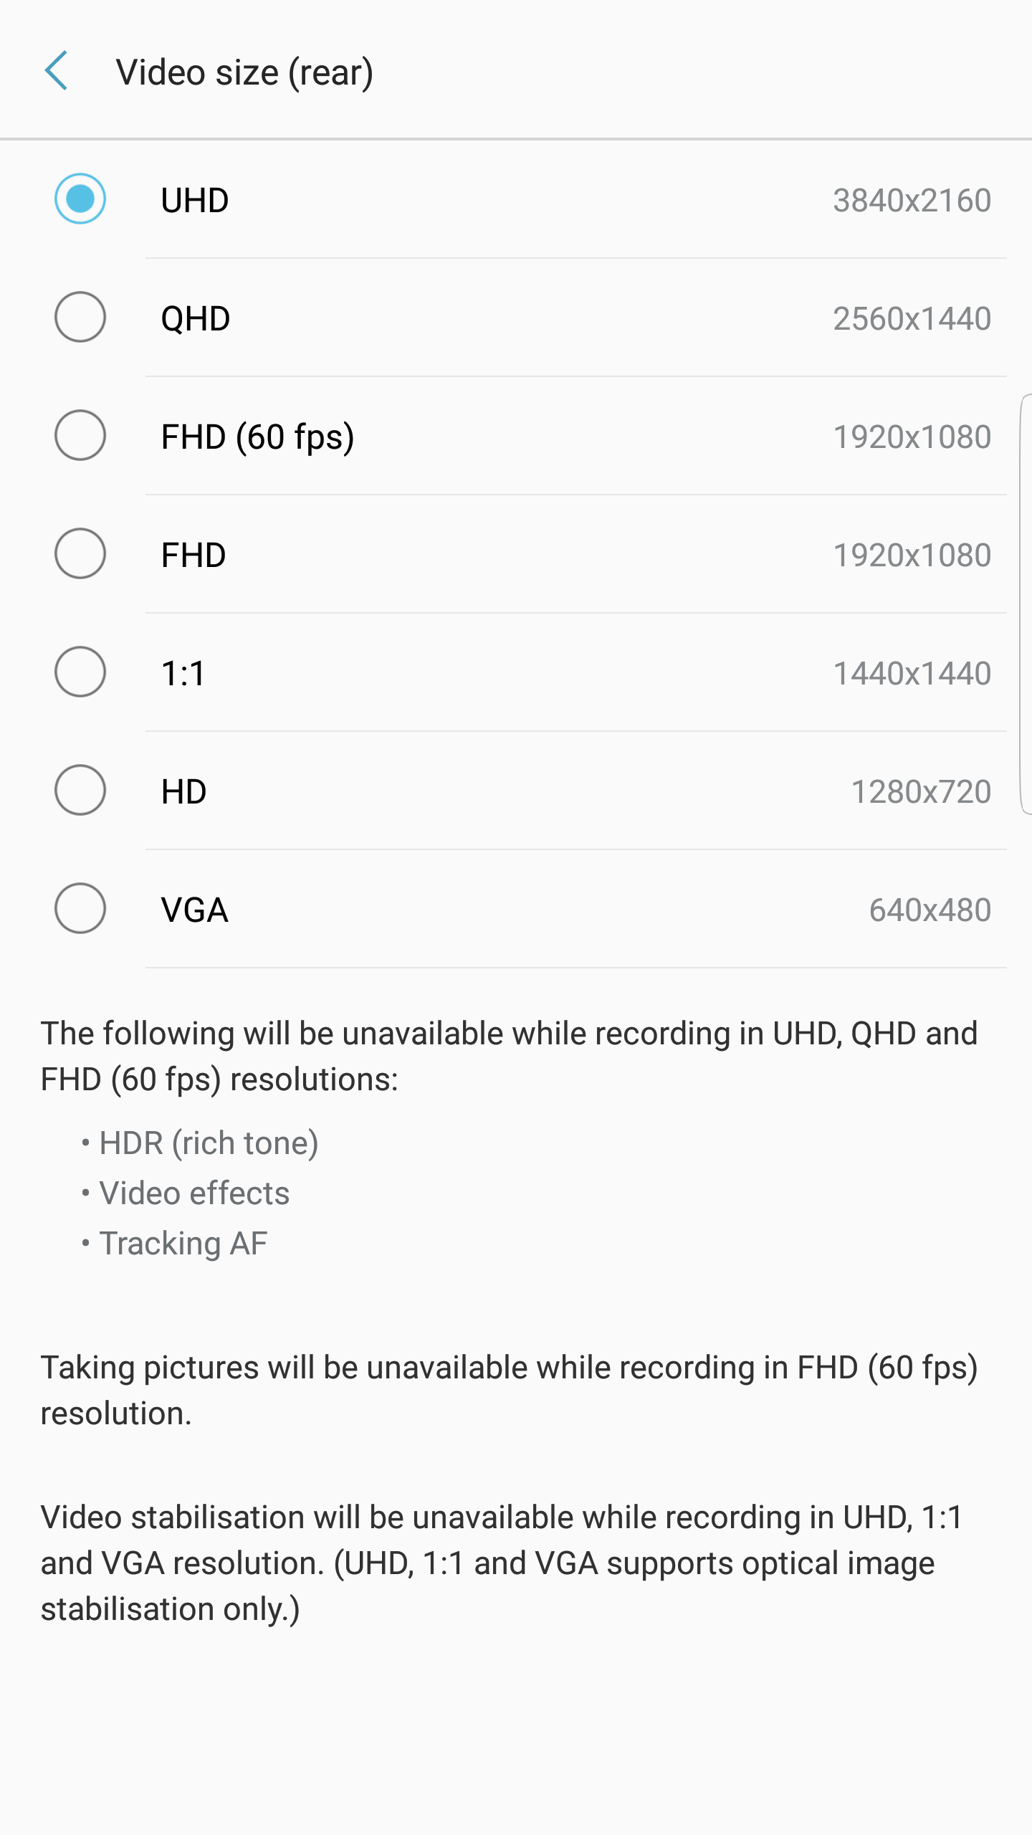Tap the Video size (rear) title

244,72
